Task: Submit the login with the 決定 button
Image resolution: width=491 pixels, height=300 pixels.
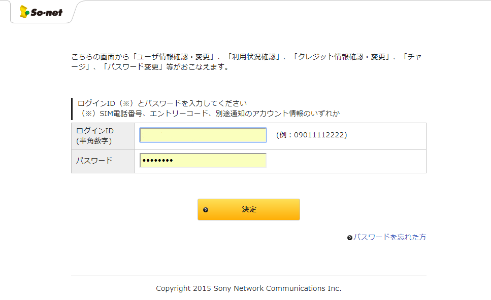Action: tap(249, 209)
